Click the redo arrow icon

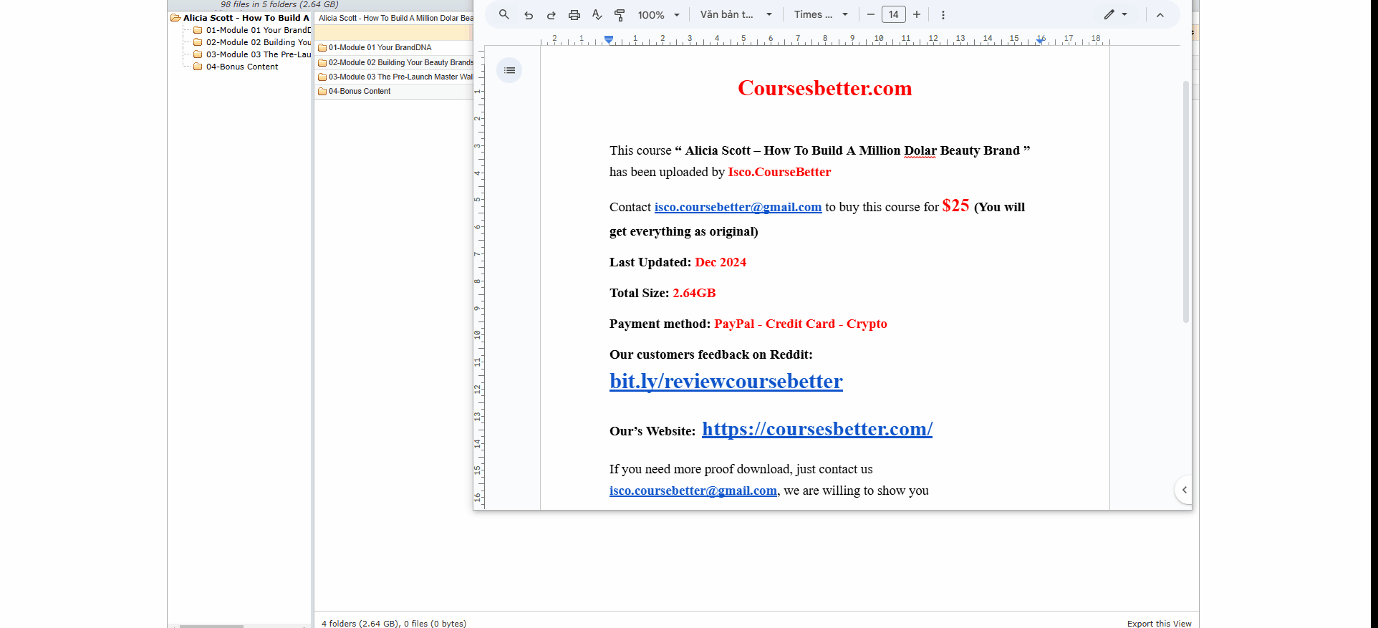tap(551, 15)
